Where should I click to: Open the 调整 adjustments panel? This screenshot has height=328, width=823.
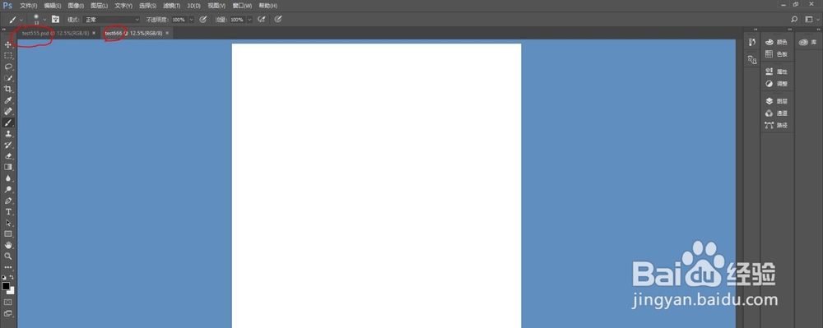click(x=777, y=83)
